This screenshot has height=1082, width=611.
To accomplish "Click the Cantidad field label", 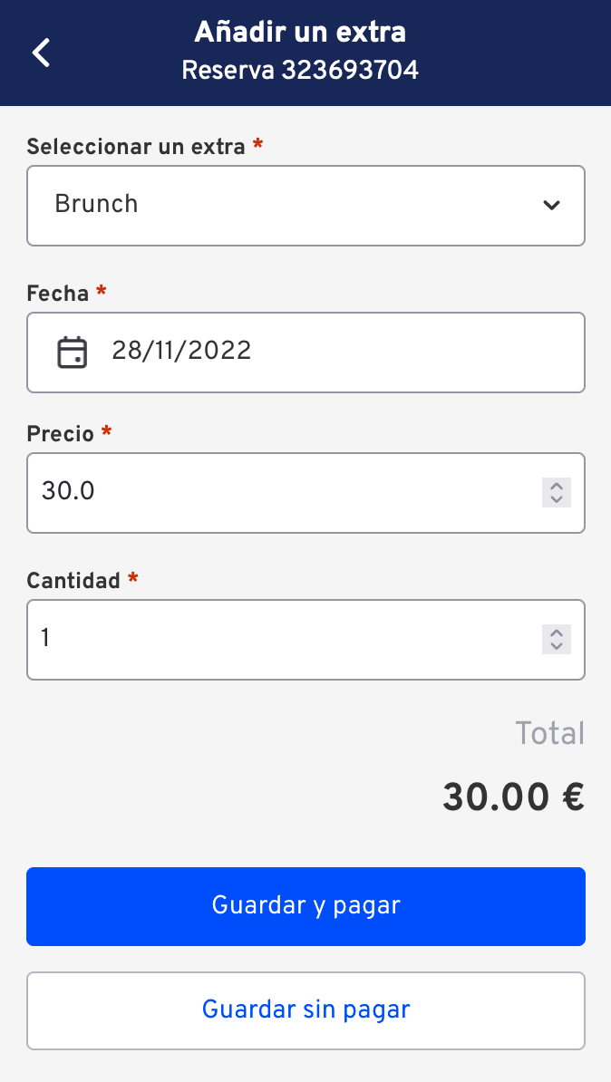I will pyautogui.click(x=73, y=580).
